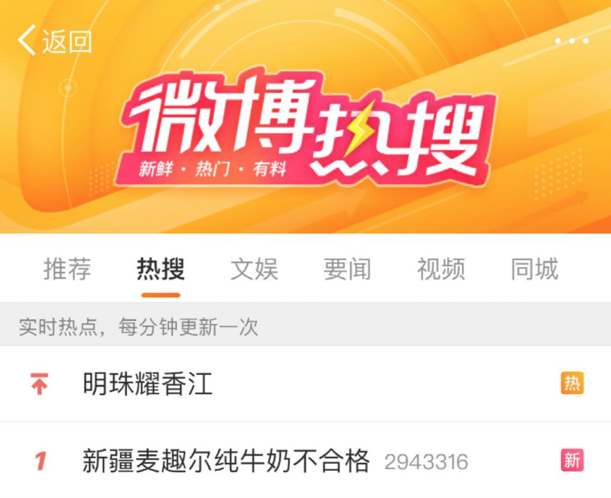The height and width of the screenshot is (498, 611).
Task: Tap the rank number 1 icon
Action: pos(40,461)
